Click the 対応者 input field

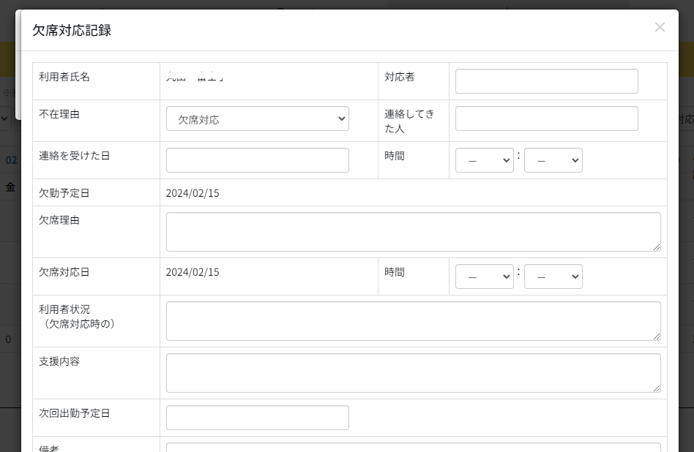[x=546, y=81]
